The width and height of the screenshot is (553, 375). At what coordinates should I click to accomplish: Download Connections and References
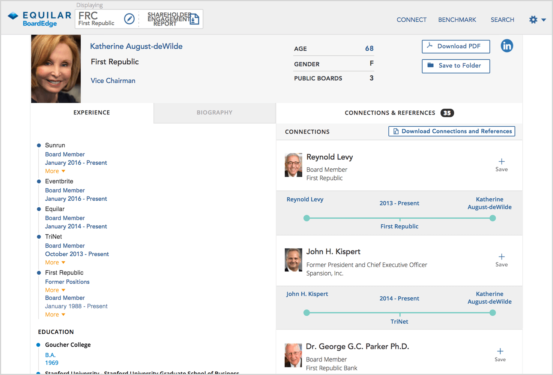click(x=451, y=131)
